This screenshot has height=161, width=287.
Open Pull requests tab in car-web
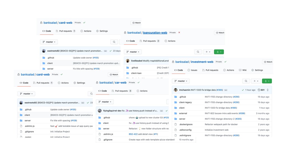pos(122,91)
